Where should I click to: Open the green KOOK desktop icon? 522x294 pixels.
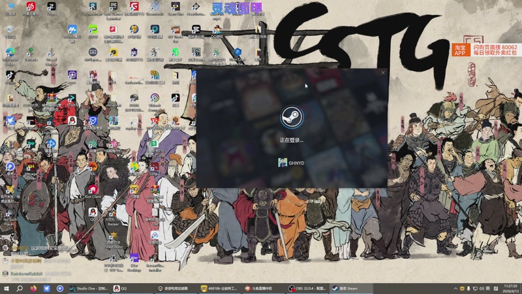pos(93,31)
